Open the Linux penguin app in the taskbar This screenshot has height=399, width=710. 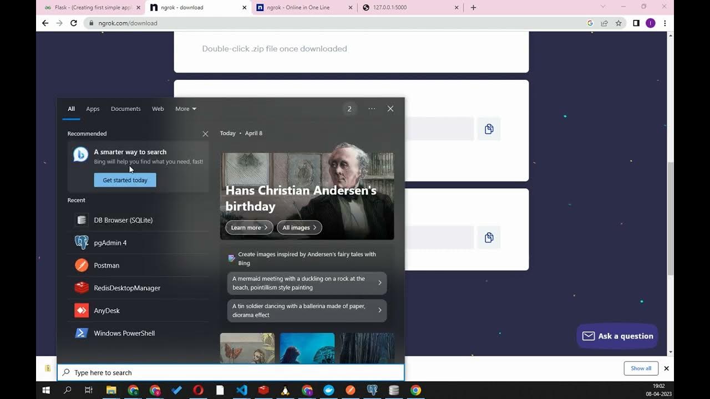point(285,390)
